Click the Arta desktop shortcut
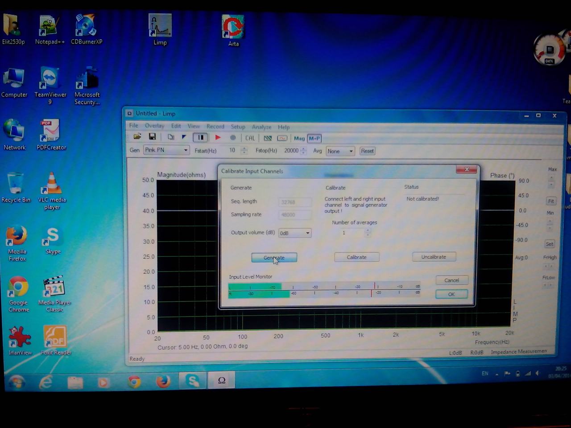 tap(233, 30)
